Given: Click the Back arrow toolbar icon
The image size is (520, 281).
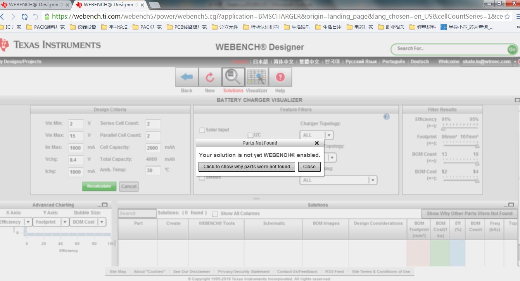Looking at the screenshot, I should 187,78.
